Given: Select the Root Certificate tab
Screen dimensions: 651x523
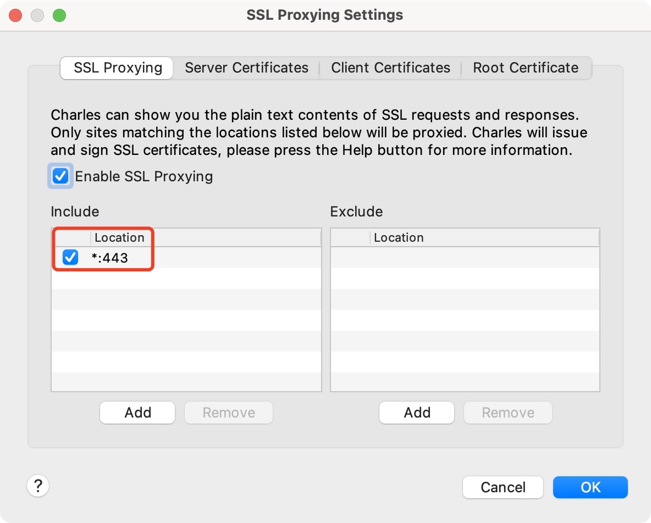Looking at the screenshot, I should (x=526, y=68).
